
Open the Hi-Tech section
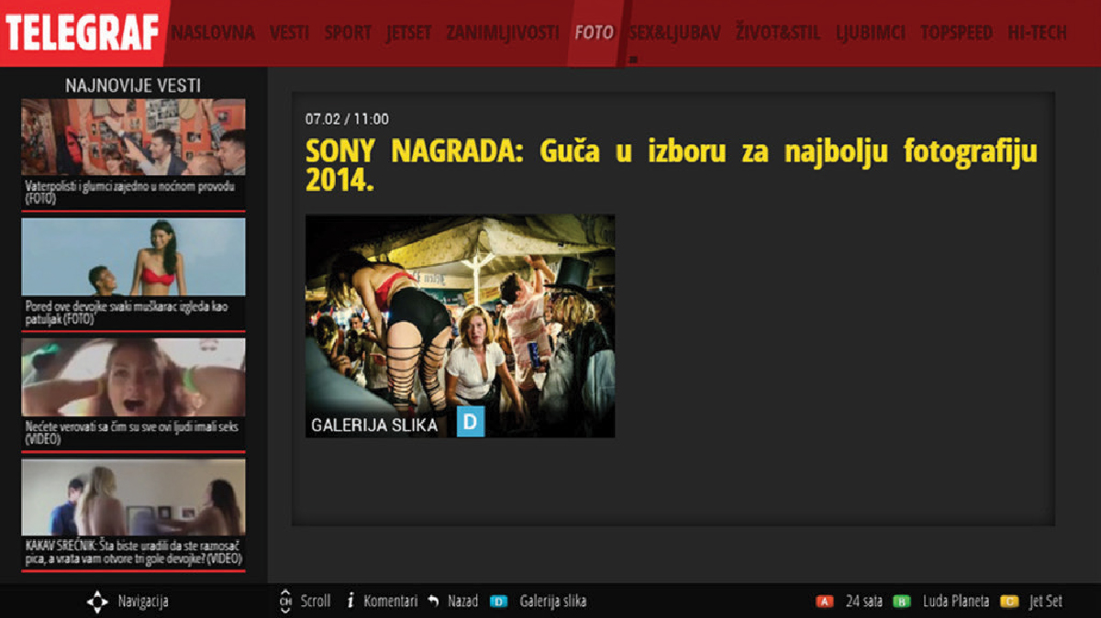tap(1037, 33)
